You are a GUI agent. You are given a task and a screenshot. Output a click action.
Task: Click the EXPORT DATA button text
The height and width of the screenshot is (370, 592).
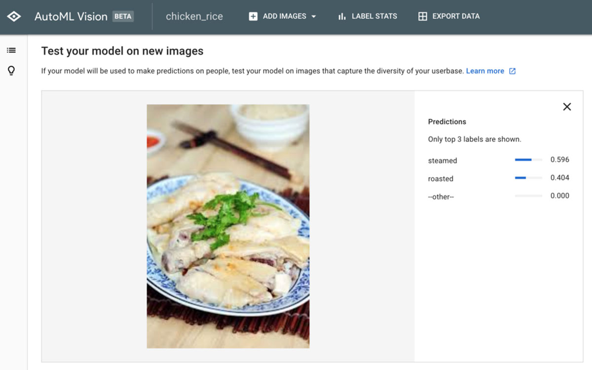[x=456, y=16]
